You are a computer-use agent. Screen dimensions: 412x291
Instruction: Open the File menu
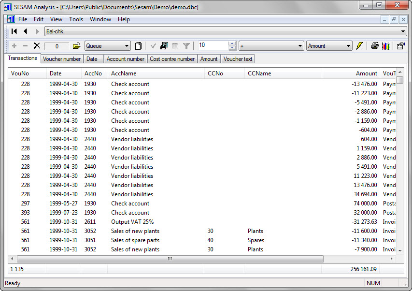coord(23,19)
